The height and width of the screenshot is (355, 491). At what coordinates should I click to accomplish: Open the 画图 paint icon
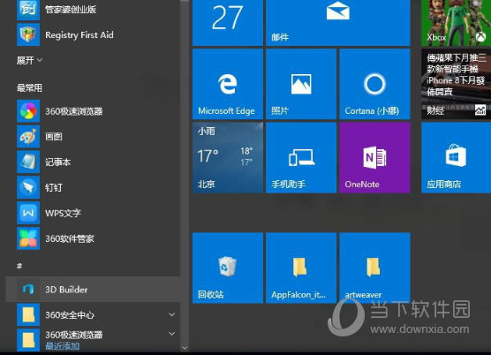click(28, 137)
